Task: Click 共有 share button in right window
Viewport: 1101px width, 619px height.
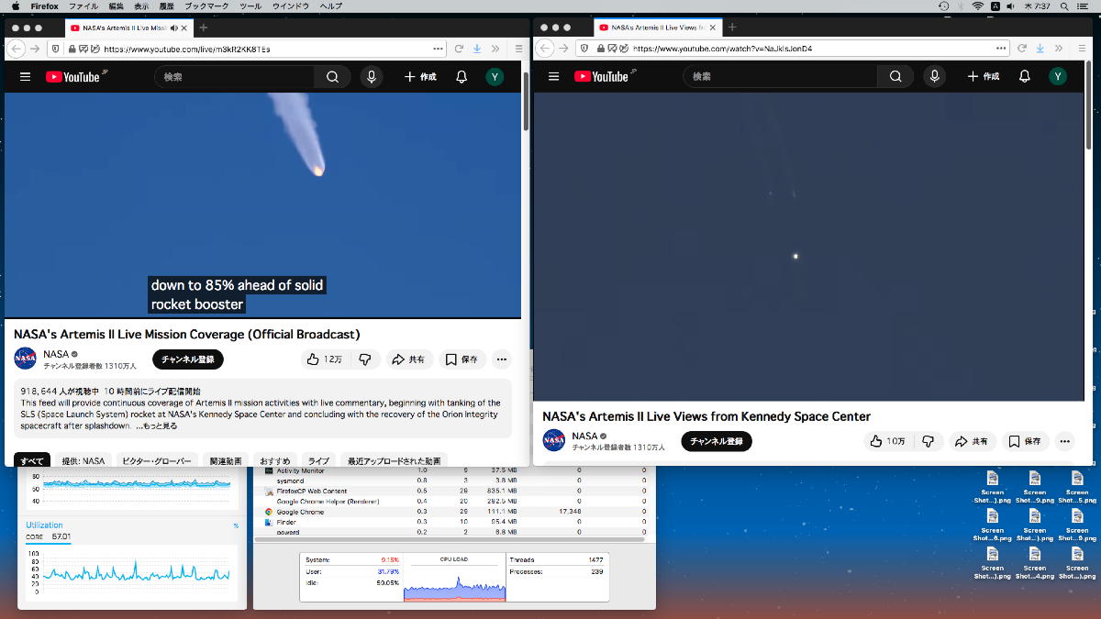Action: click(973, 441)
